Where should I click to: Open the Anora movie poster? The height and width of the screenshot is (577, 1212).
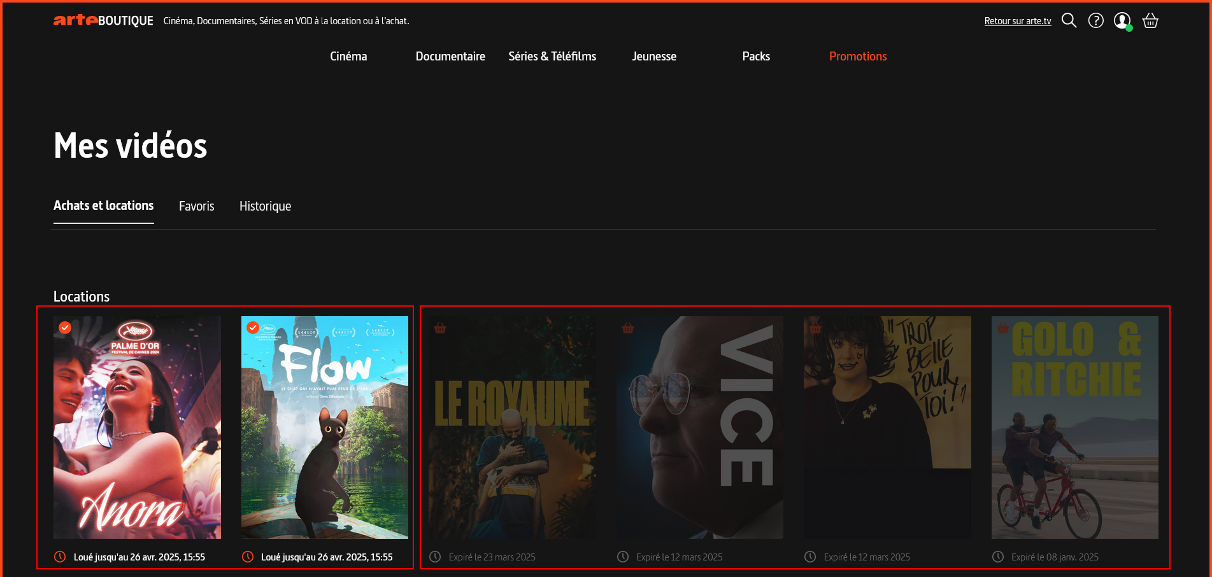[x=137, y=428]
